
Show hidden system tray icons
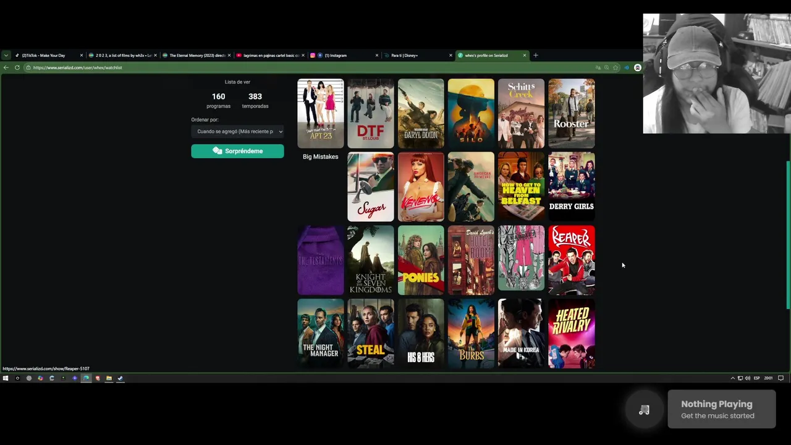[733, 378]
